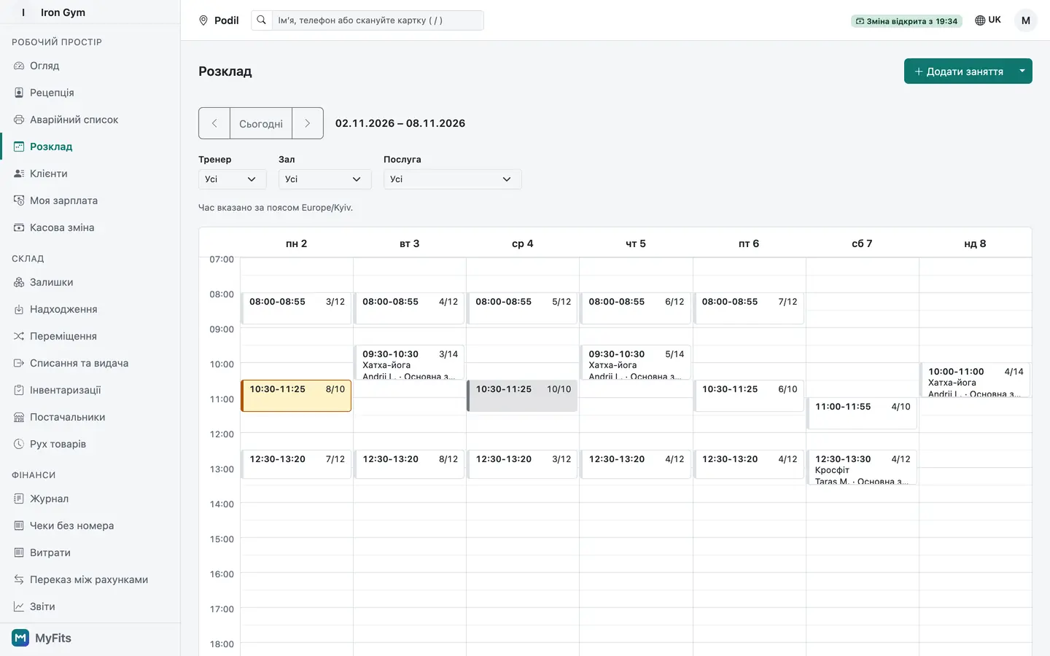
Task: Open the M user avatar menu
Action: pos(1026,20)
